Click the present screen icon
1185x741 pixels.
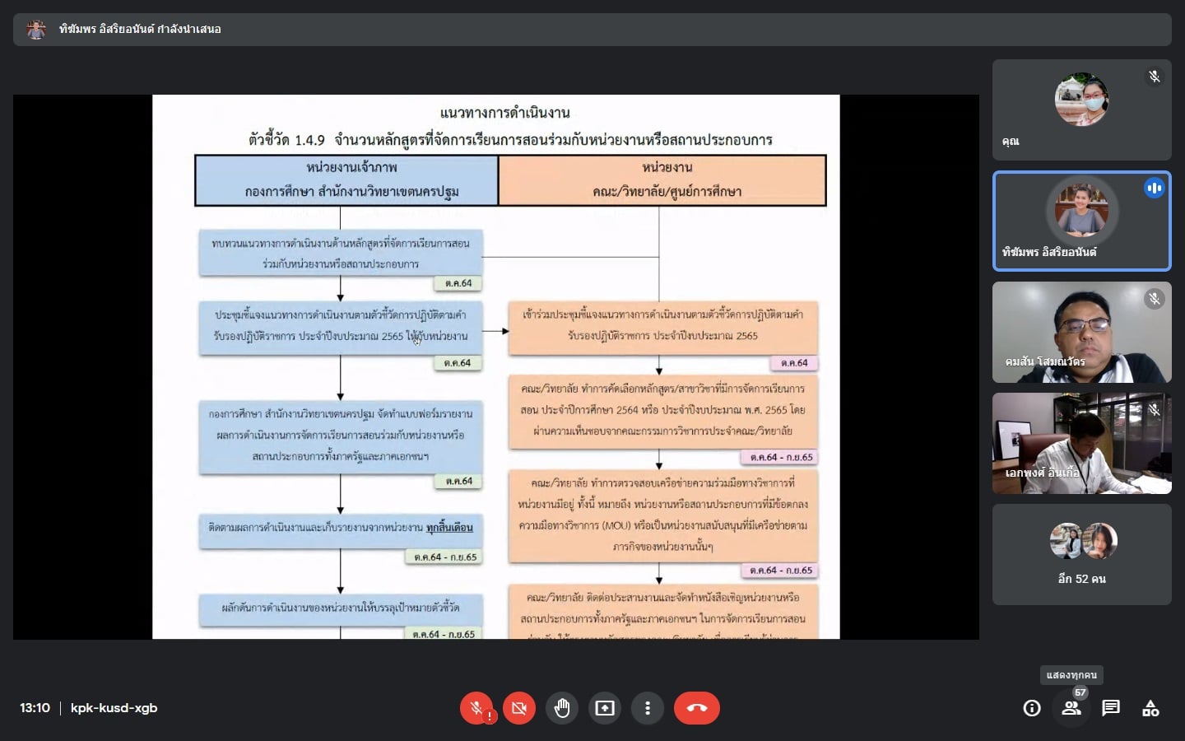(x=605, y=708)
